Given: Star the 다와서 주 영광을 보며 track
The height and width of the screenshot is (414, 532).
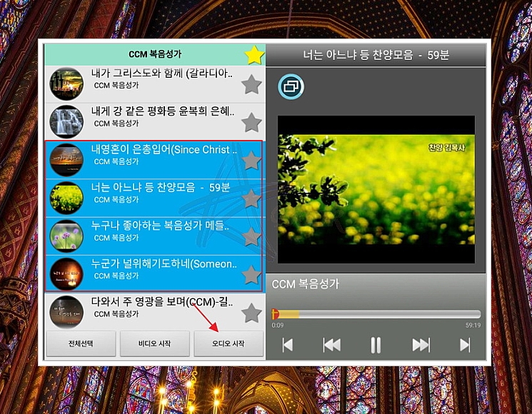Looking at the screenshot, I should pos(251,313).
